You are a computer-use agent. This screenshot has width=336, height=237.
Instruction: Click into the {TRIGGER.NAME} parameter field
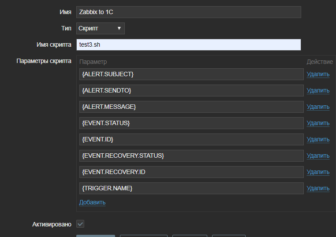pos(191,188)
